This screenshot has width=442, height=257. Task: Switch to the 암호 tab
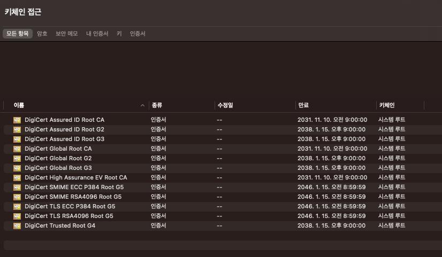click(x=42, y=34)
